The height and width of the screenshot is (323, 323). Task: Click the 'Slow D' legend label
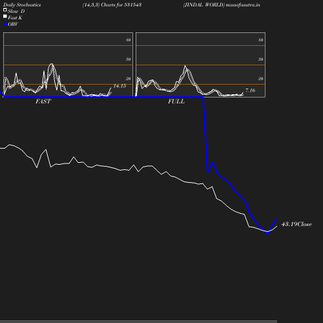click(16, 12)
